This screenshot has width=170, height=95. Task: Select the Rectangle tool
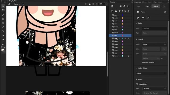point(3,19)
